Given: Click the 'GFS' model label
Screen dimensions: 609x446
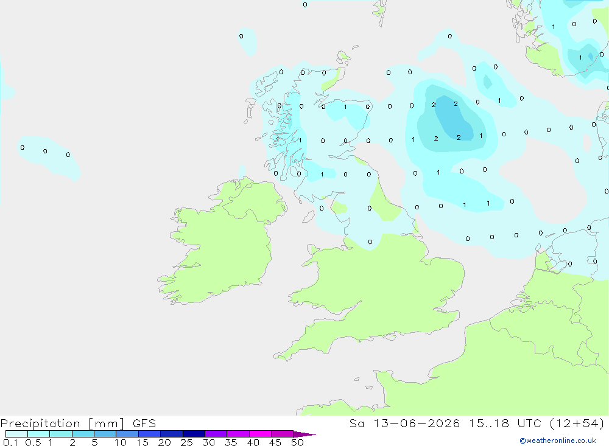Looking at the screenshot, I should pos(144,423).
